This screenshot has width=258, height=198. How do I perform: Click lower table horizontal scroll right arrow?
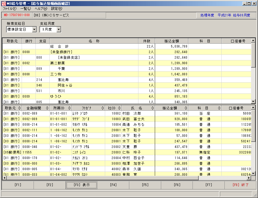249,178
